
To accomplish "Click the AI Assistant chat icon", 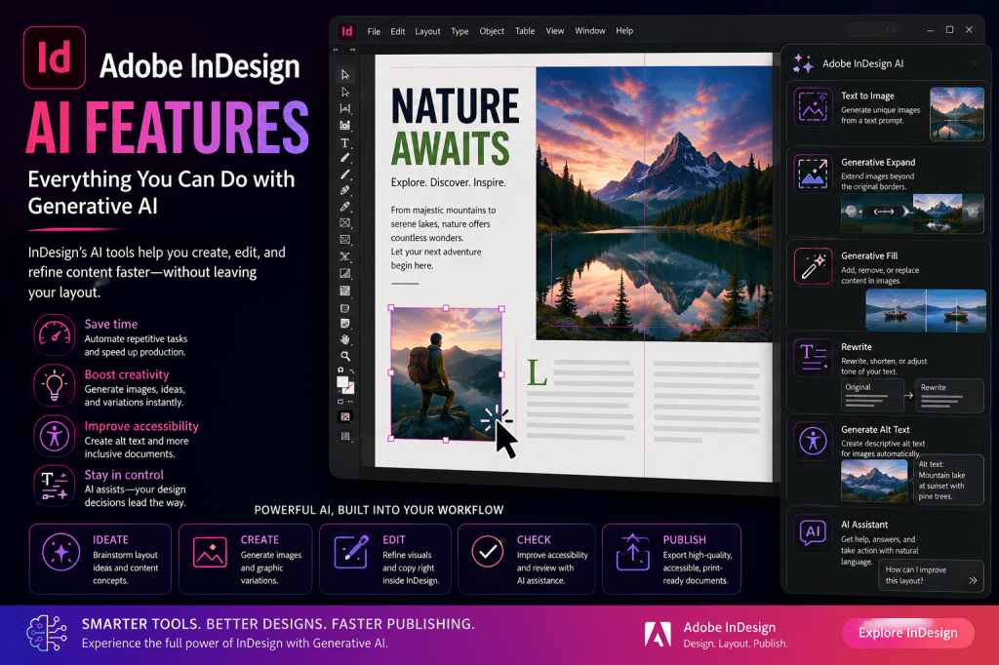I will point(813,531).
